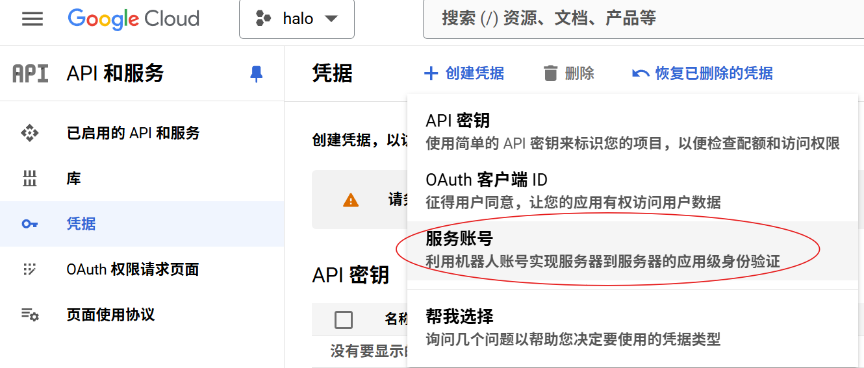Toggle the pin icon next to API 和服务
The image size is (864, 368).
click(257, 74)
